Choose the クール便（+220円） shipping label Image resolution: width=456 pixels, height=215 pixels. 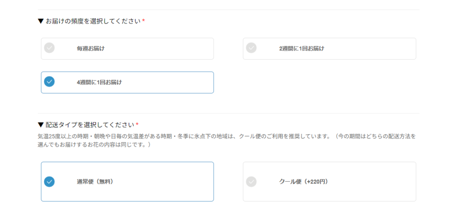[303, 182]
